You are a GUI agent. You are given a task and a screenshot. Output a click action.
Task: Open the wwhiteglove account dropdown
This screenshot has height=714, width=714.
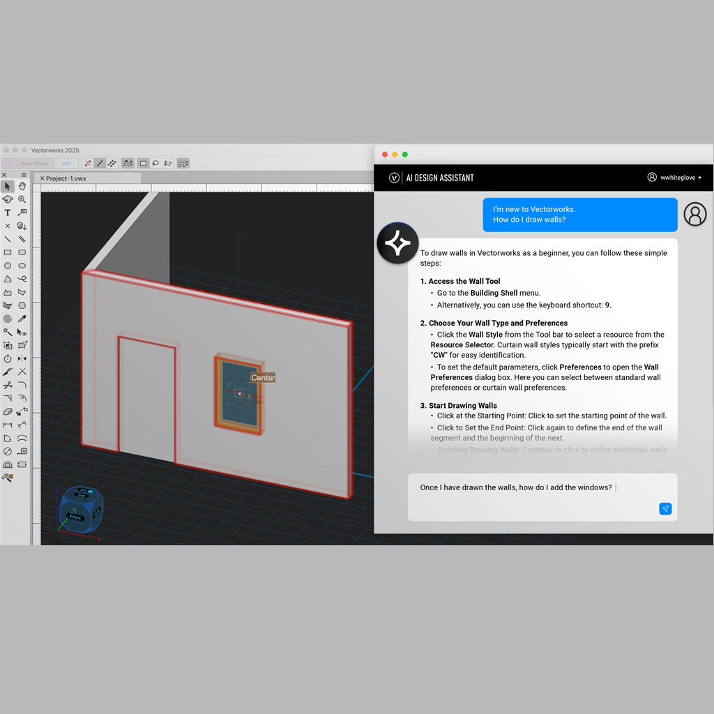click(x=674, y=178)
